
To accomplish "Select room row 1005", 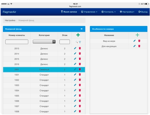I will click(x=44, y=96).
